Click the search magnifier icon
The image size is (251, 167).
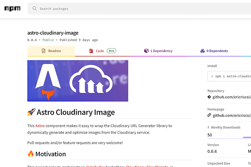pos(35,8)
